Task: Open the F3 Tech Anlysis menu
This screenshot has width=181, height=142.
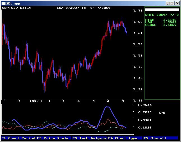Action: [89, 138]
